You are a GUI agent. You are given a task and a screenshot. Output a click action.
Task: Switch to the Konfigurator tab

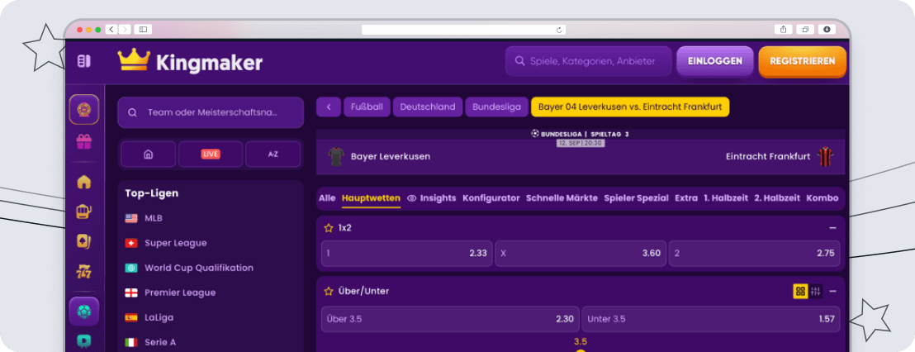click(x=491, y=197)
